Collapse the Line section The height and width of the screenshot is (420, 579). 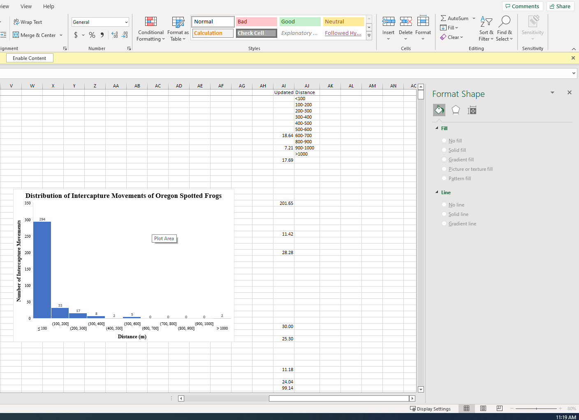point(437,192)
